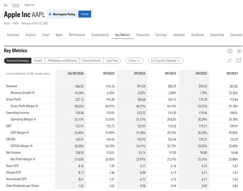The height and width of the screenshot is (191, 243).
Task: Click the EBITDA value 120.29
Action: click(234, 140)
